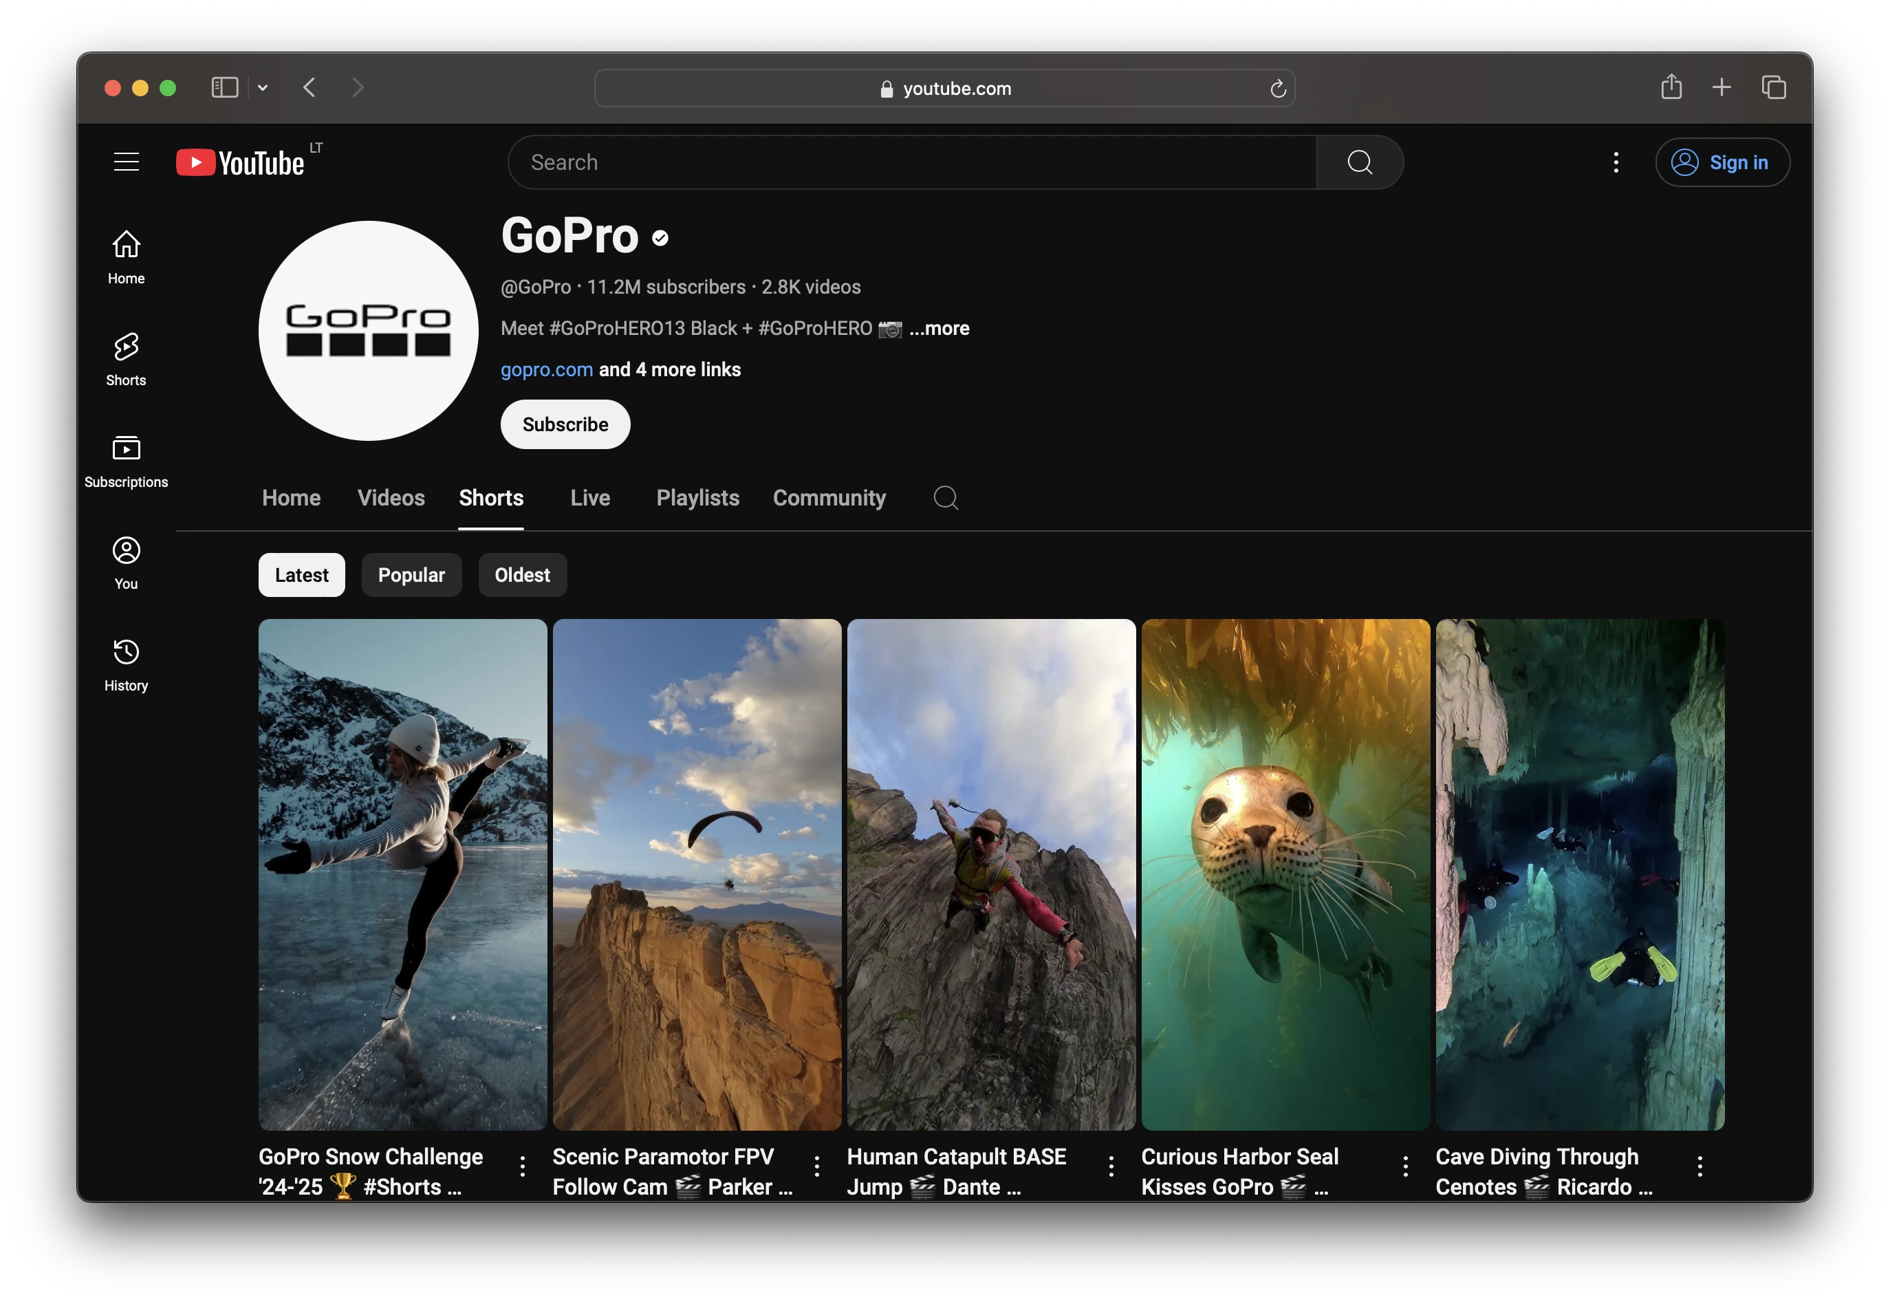Viewport: 1890px width, 1304px height.
Task: Sort shorts by Popular
Action: point(411,575)
